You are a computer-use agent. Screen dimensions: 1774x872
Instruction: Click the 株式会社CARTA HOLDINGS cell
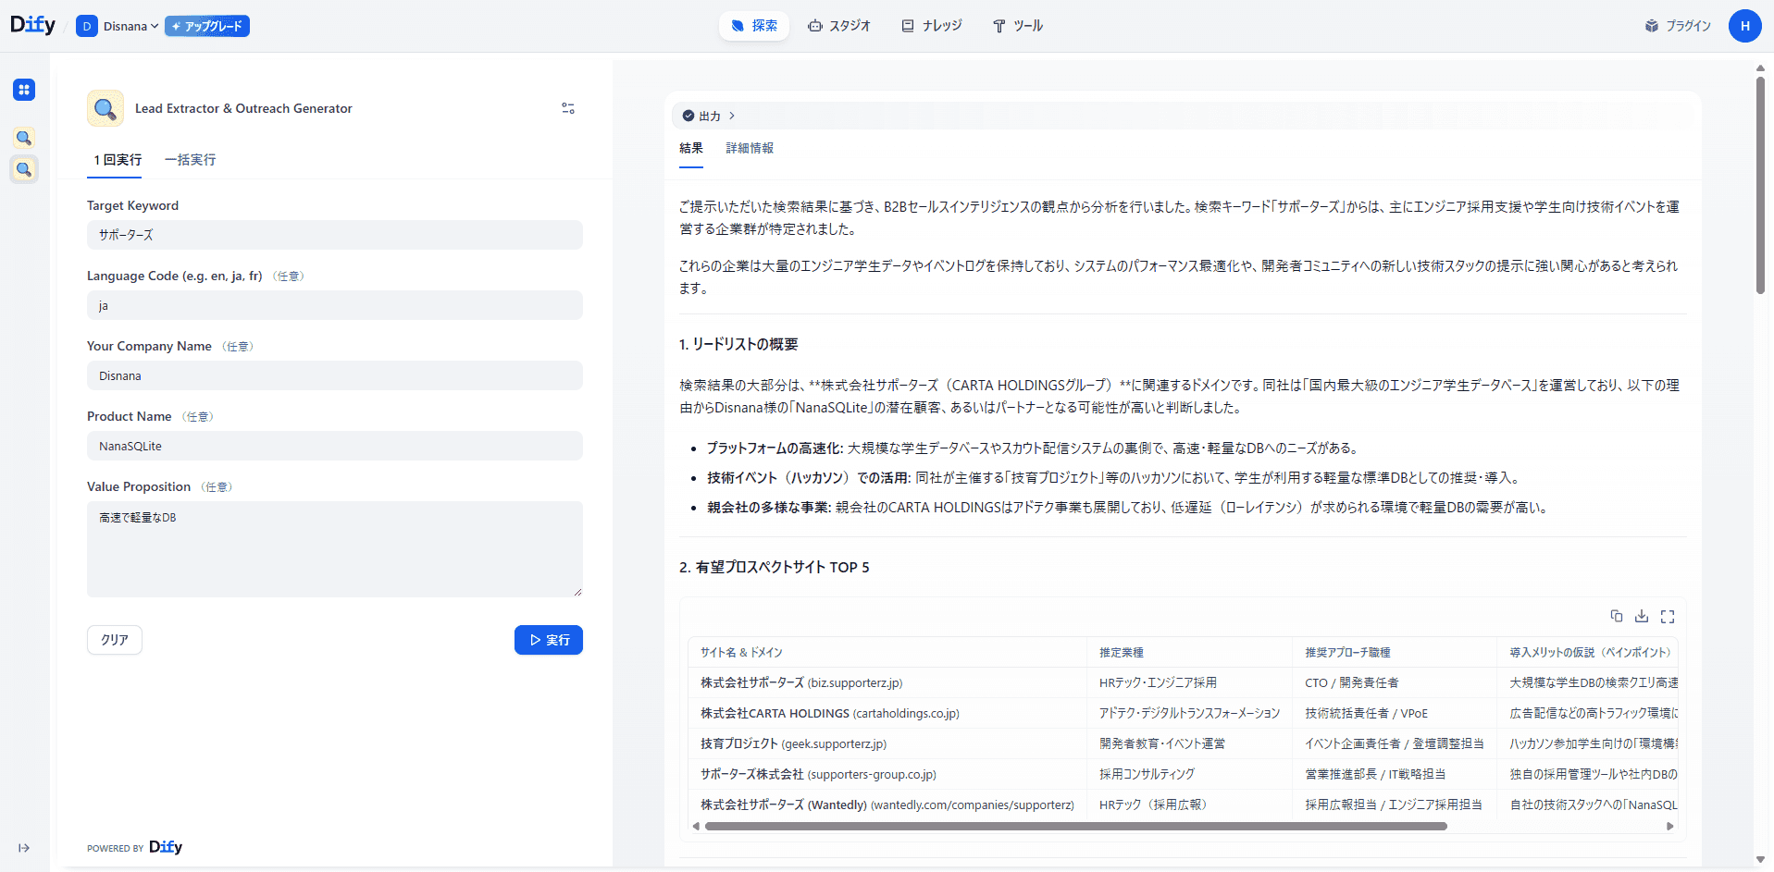[x=887, y=713]
